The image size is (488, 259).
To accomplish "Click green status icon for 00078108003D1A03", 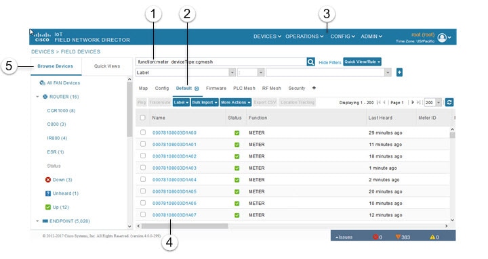I will 237,168.
